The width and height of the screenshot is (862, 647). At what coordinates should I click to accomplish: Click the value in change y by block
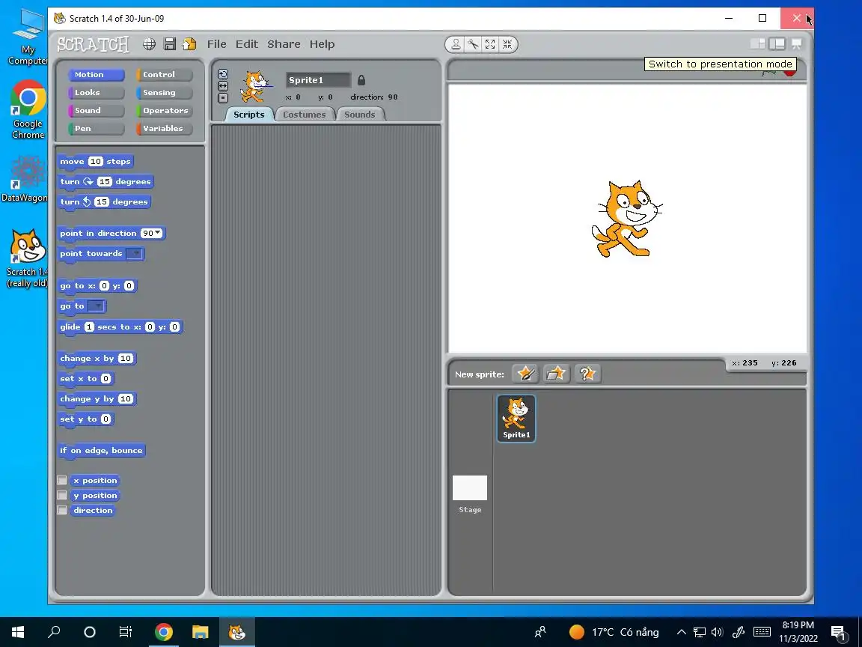(126, 399)
